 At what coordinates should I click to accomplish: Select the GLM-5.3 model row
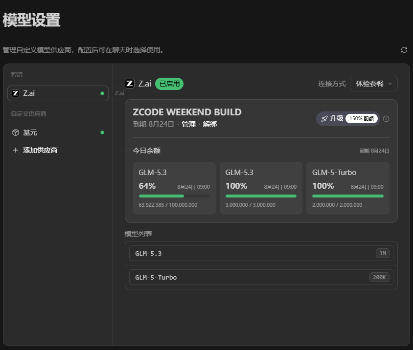pos(261,253)
